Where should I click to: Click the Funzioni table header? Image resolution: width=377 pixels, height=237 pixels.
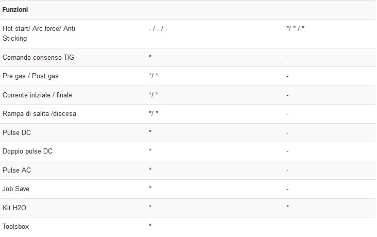pyautogui.click(x=15, y=10)
